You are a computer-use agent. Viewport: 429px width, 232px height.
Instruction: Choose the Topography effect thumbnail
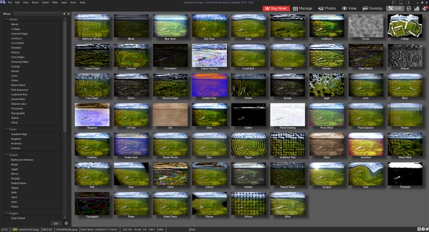(x=92, y=204)
